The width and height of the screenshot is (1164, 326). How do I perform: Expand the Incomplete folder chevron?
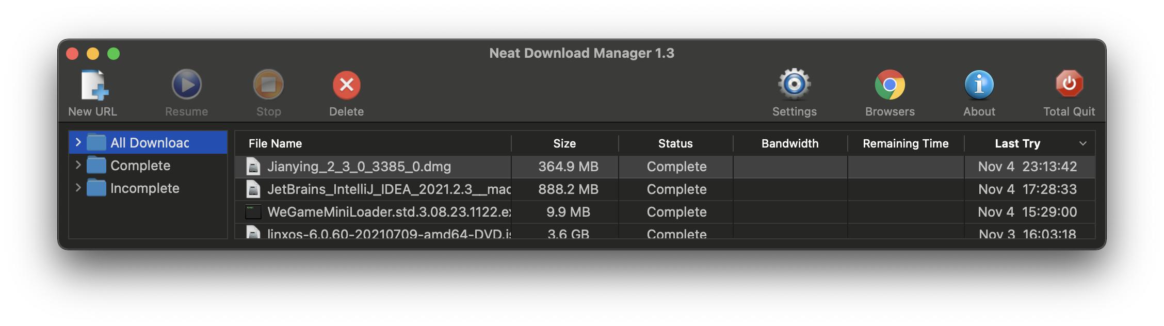click(x=78, y=188)
